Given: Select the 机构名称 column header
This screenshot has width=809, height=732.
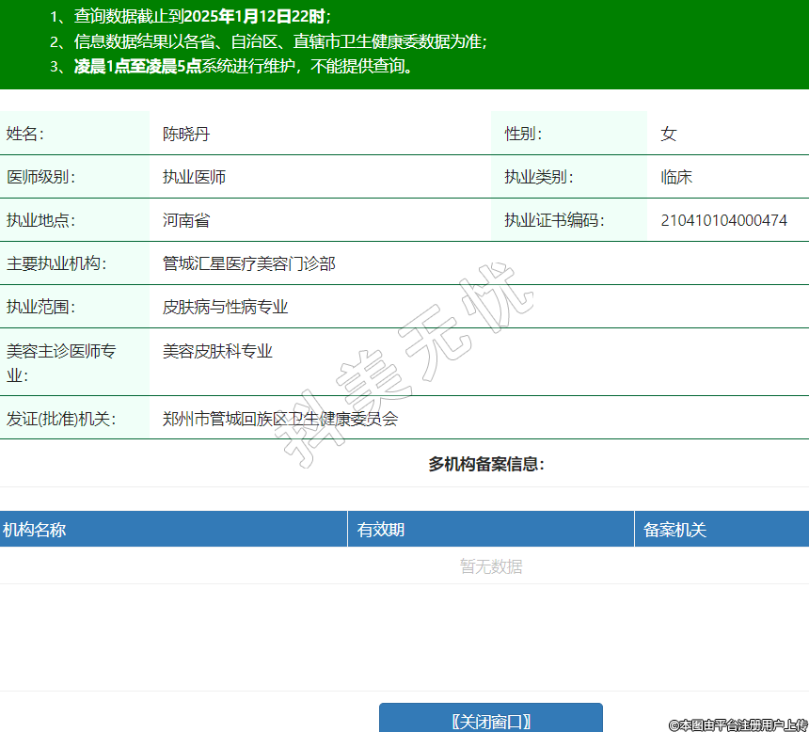Looking at the screenshot, I should (x=34, y=530).
